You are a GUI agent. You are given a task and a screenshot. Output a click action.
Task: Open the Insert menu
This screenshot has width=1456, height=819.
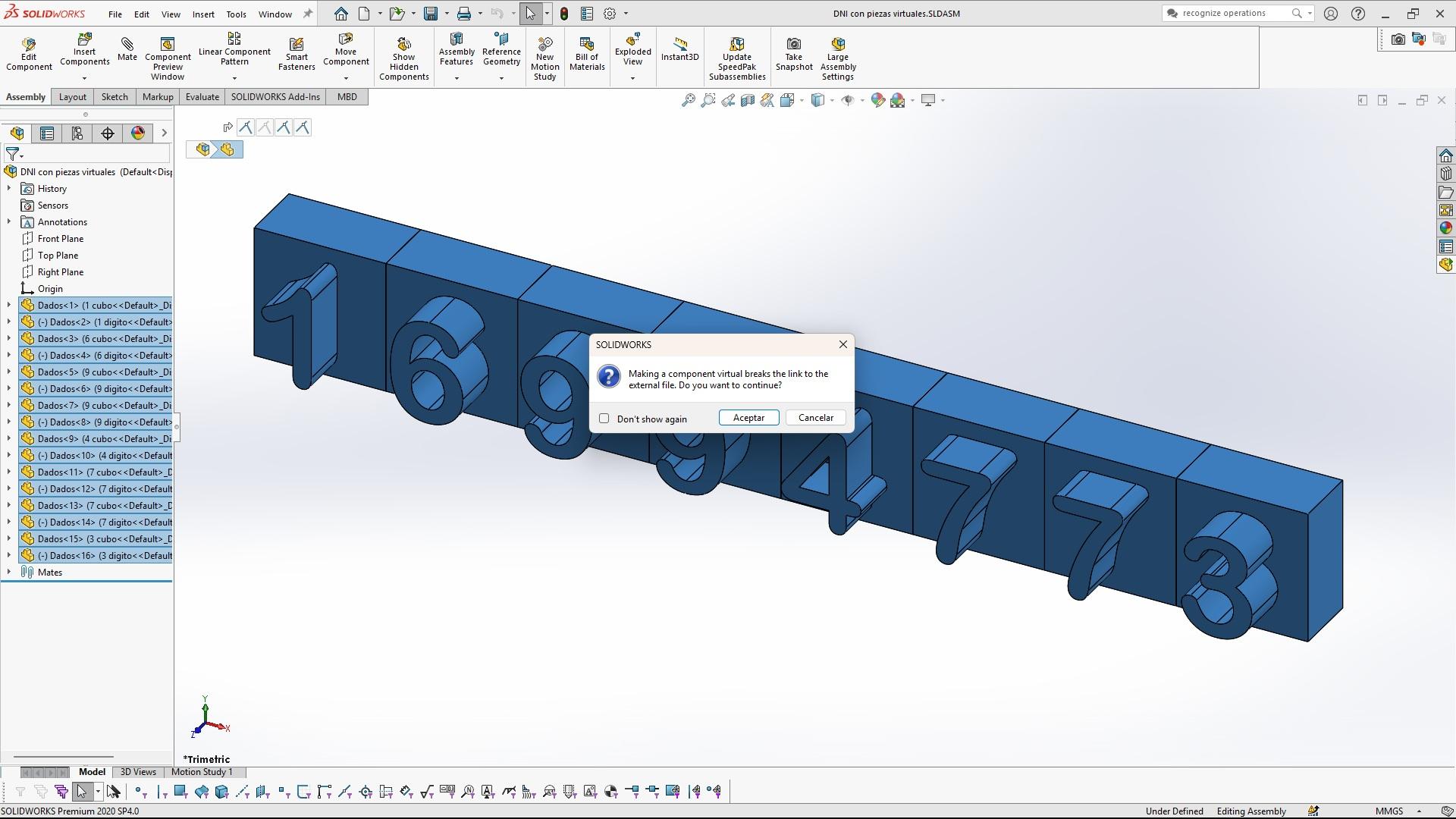coord(202,14)
